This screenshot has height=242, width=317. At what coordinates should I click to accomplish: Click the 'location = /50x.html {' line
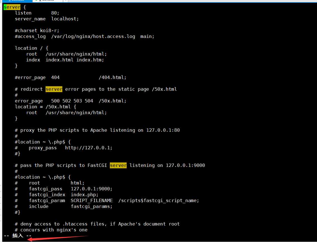coord(46,107)
